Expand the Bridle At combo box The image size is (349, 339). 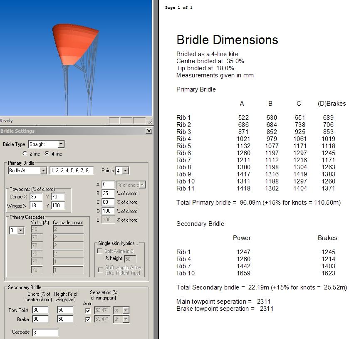(x=43, y=171)
